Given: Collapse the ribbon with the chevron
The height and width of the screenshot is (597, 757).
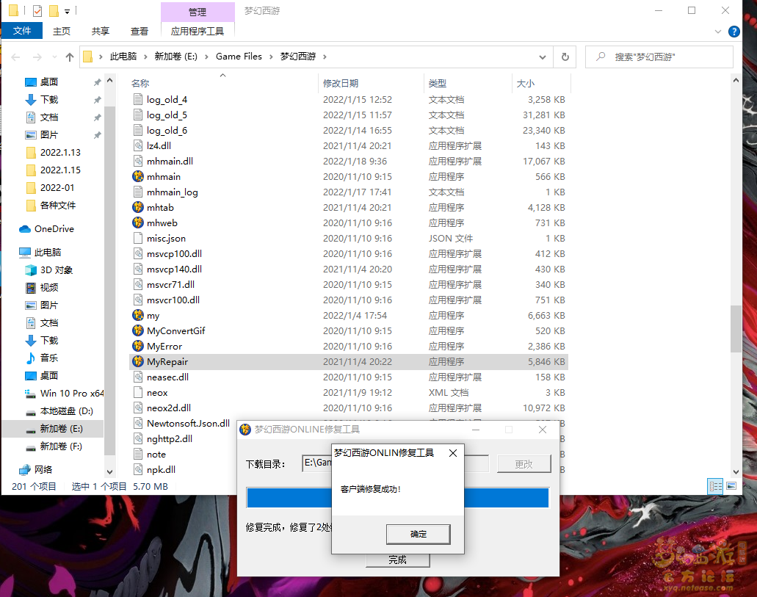Looking at the screenshot, I should [x=718, y=32].
